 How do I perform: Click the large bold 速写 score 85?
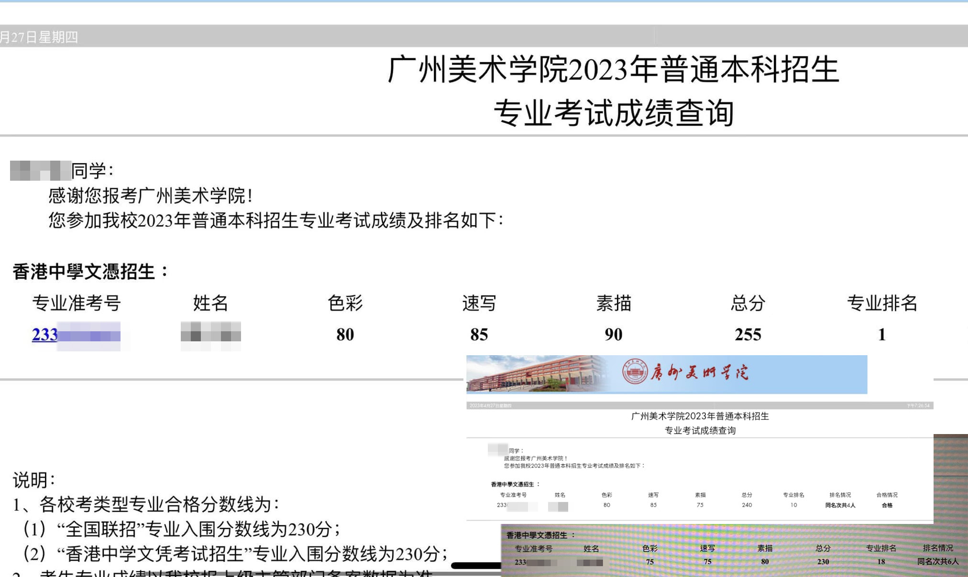[479, 335]
